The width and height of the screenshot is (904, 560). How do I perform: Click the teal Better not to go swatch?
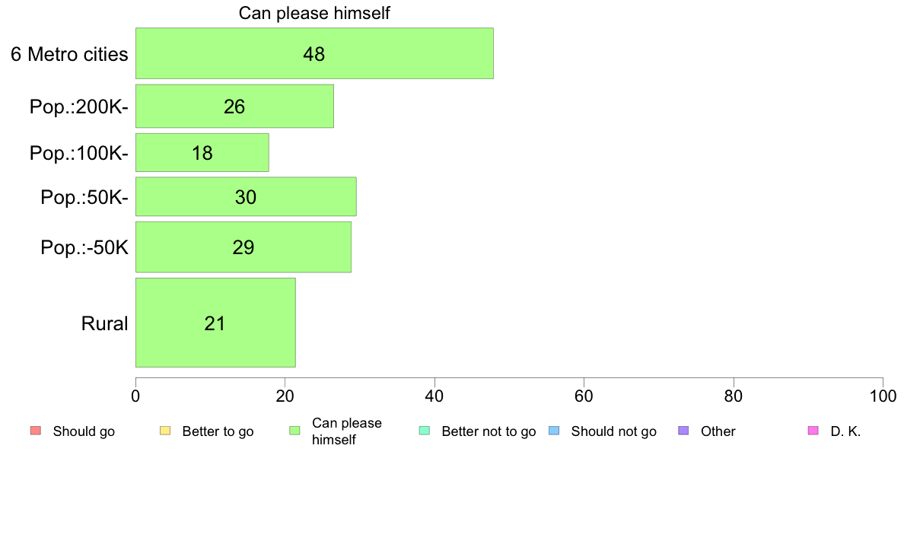click(425, 431)
